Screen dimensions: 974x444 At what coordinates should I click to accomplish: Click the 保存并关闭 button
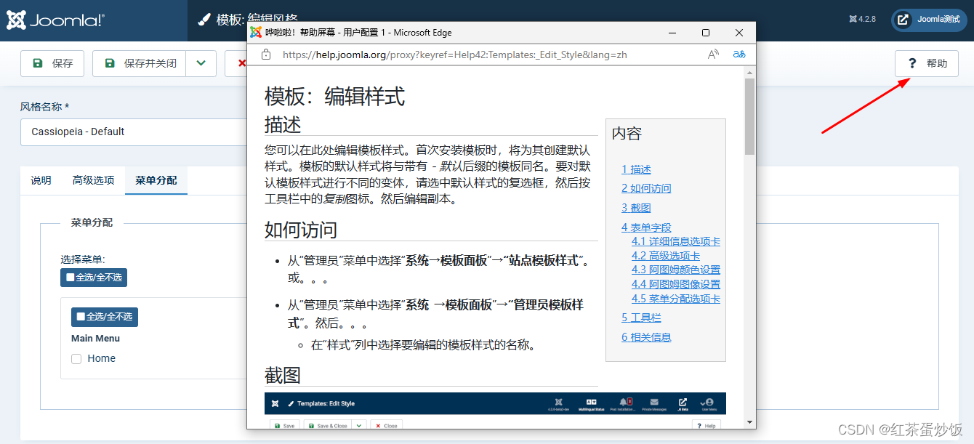pyautogui.click(x=140, y=63)
